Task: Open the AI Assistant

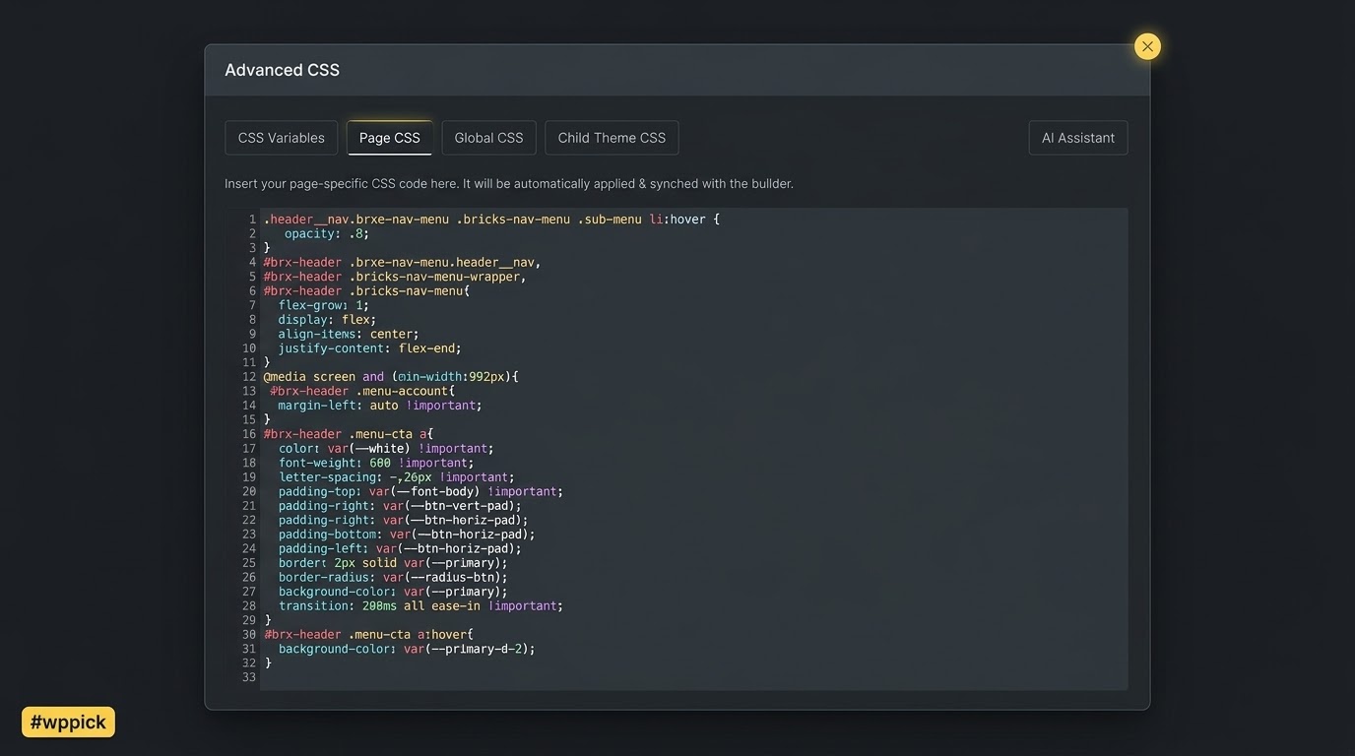Action: coord(1078,138)
